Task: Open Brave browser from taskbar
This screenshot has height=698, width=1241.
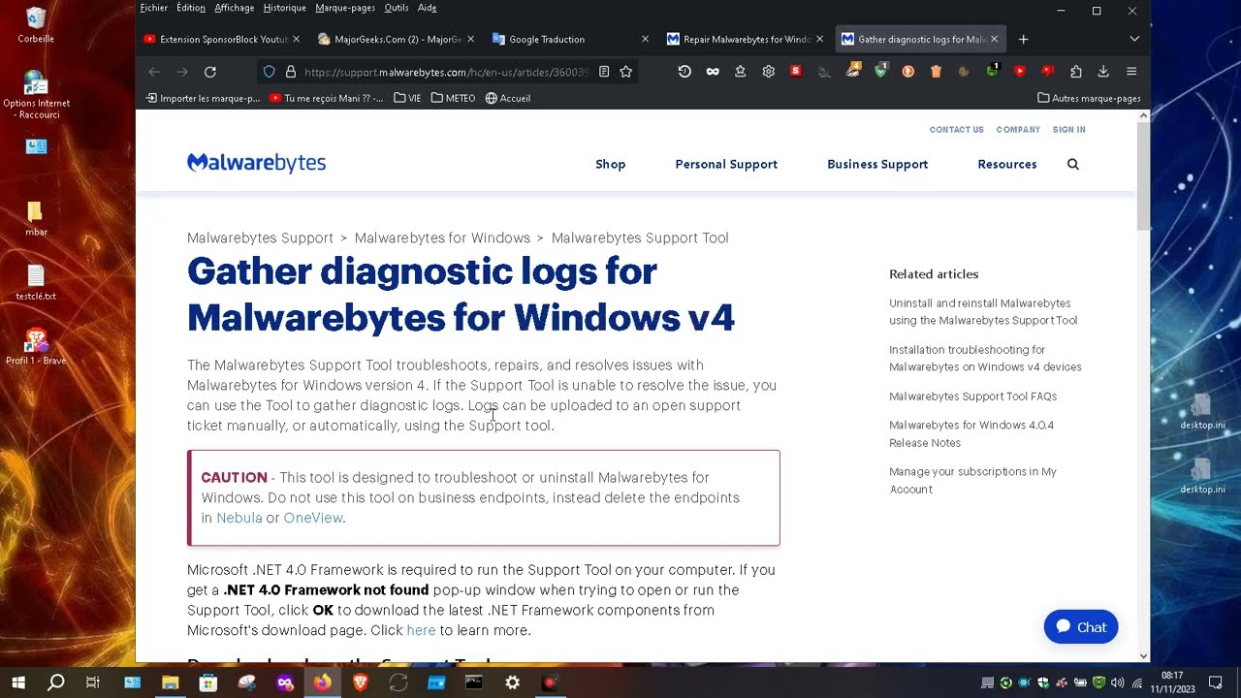Action: 361,682
